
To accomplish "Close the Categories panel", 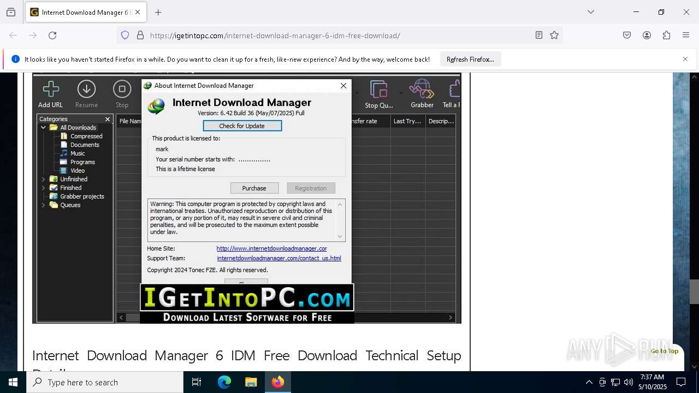I will [x=108, y=119].
